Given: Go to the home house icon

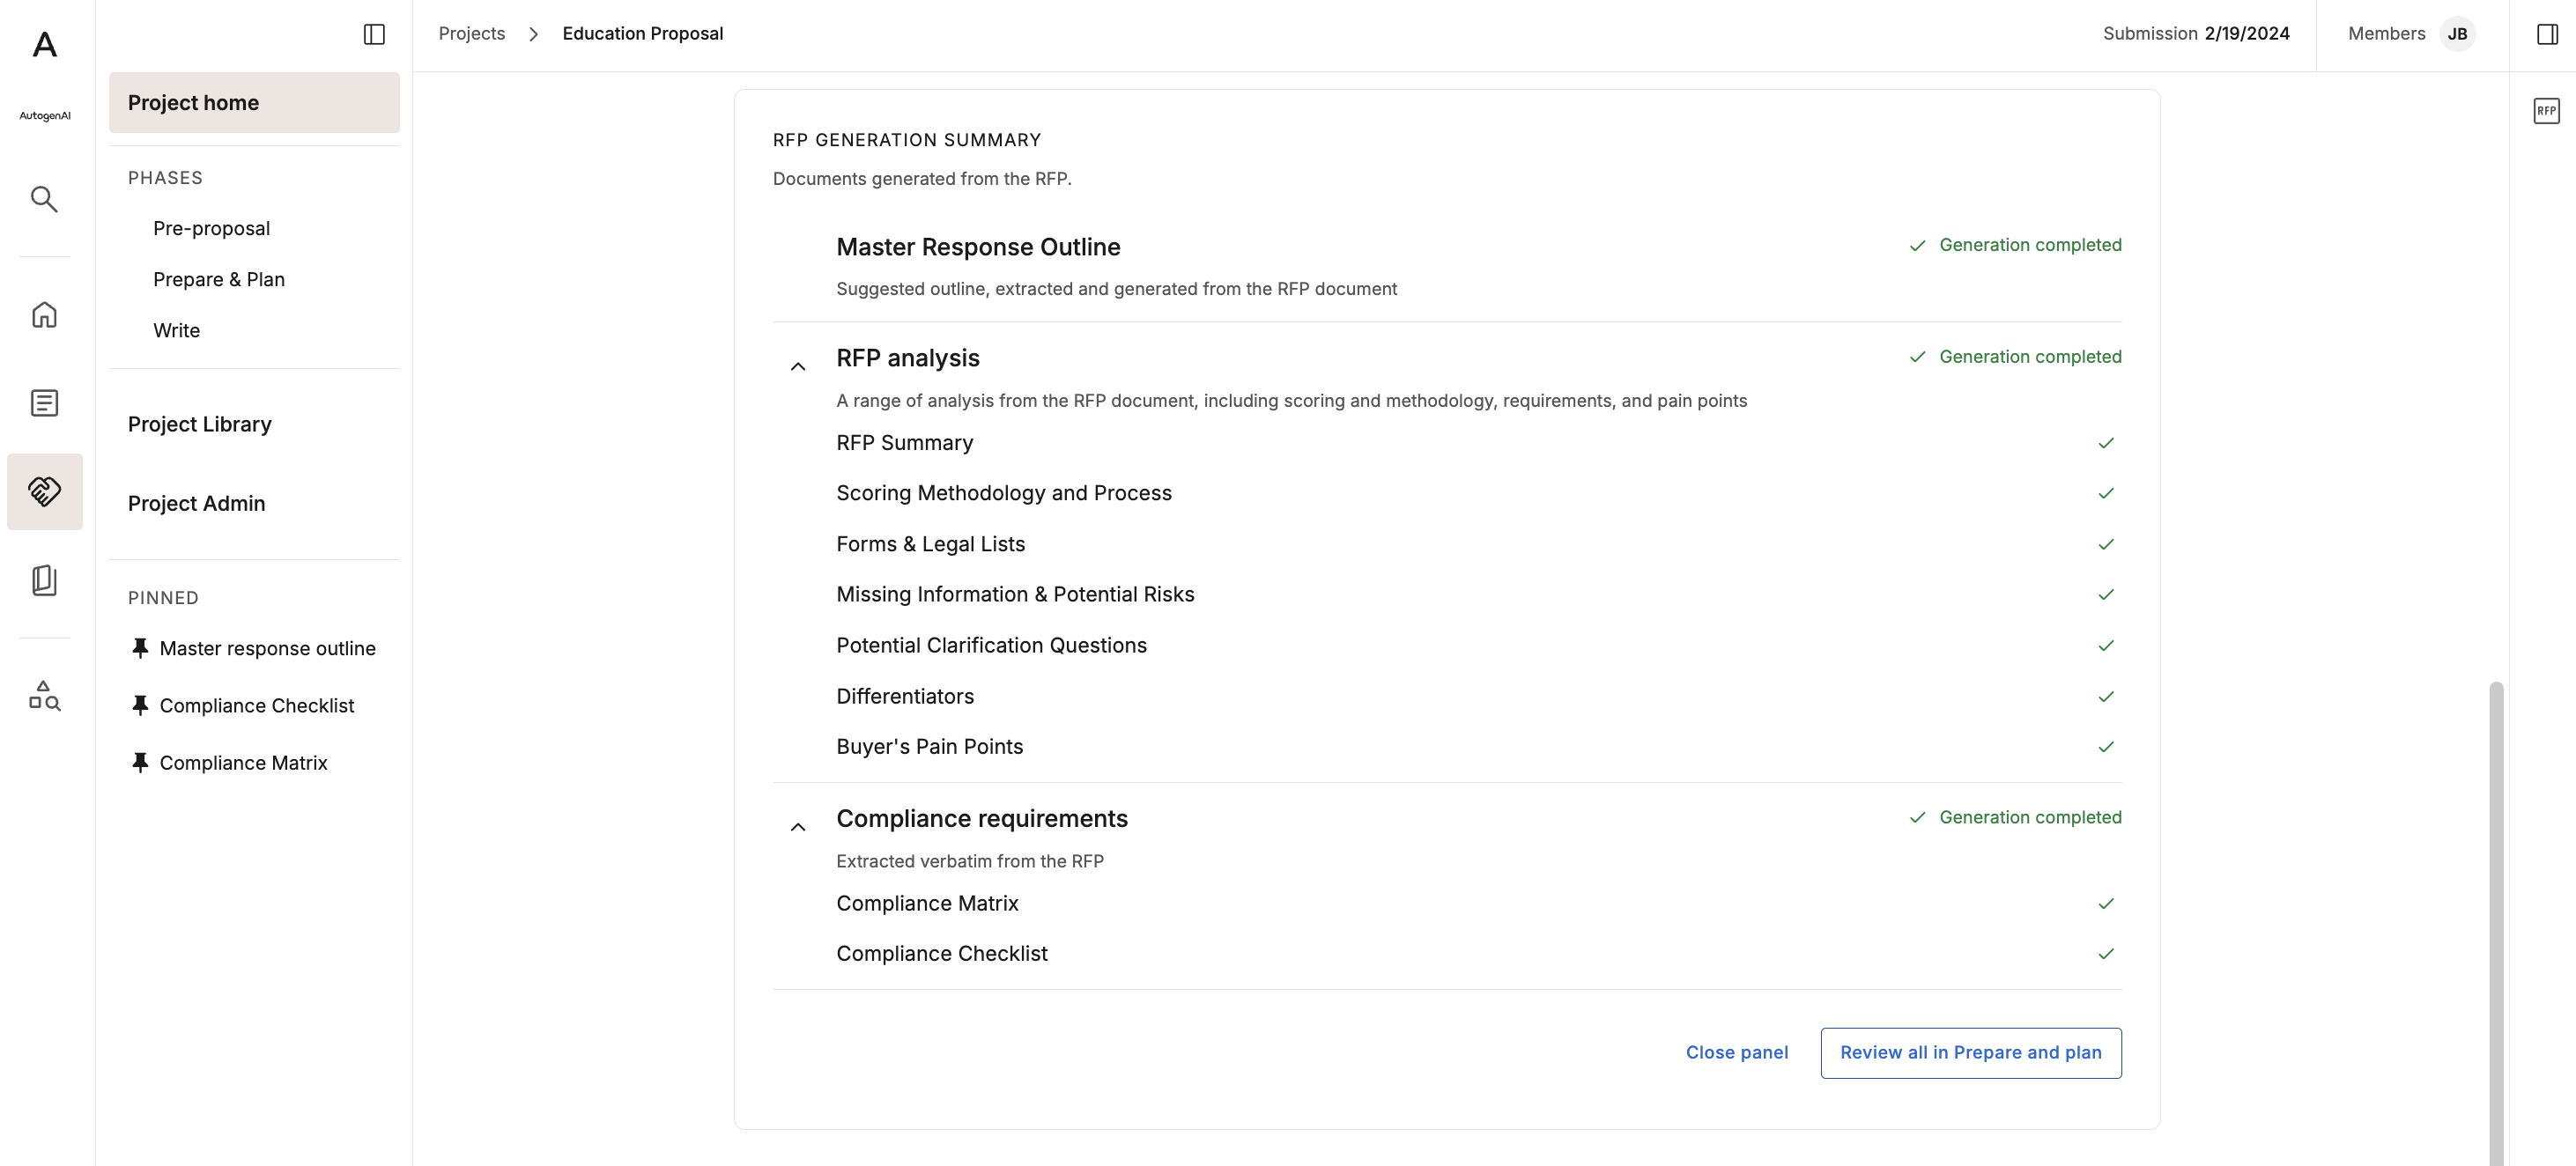Looking at the screenshot, I should click(44, 315).
